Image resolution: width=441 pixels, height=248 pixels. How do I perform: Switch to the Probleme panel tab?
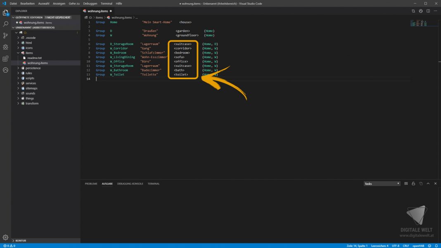91,184
